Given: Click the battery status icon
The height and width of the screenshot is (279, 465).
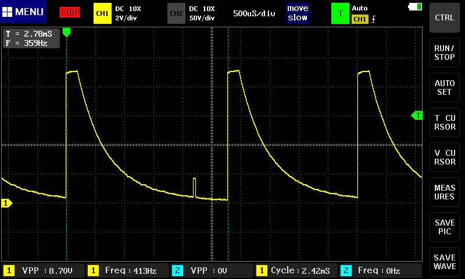Looking at the screenshot, I should pyautogui.click(x=415, y=6).
